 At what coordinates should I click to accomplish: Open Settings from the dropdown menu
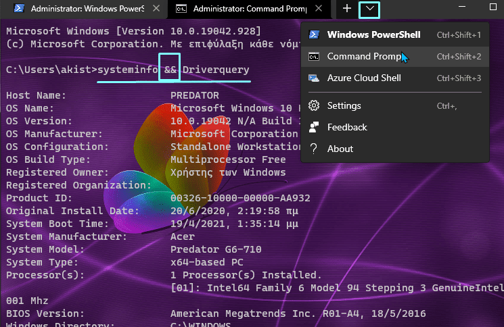tap(395, 105)
